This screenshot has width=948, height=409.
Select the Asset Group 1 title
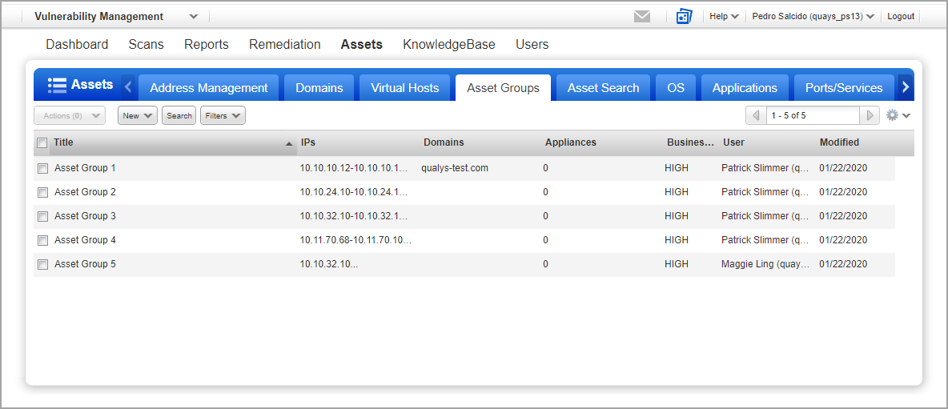pos(85,169)
